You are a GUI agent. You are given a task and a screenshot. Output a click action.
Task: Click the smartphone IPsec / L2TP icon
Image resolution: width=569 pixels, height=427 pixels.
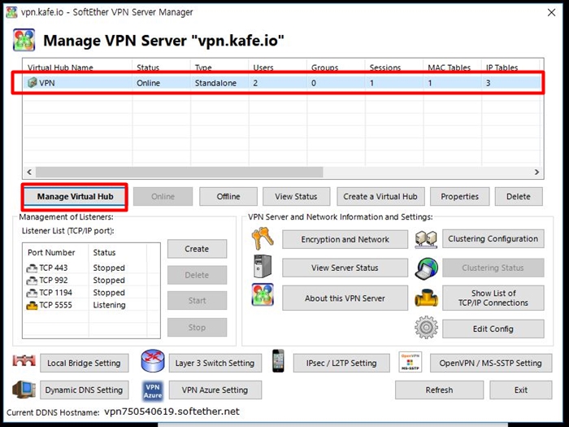pyautogui.click(x=278, y=361)
